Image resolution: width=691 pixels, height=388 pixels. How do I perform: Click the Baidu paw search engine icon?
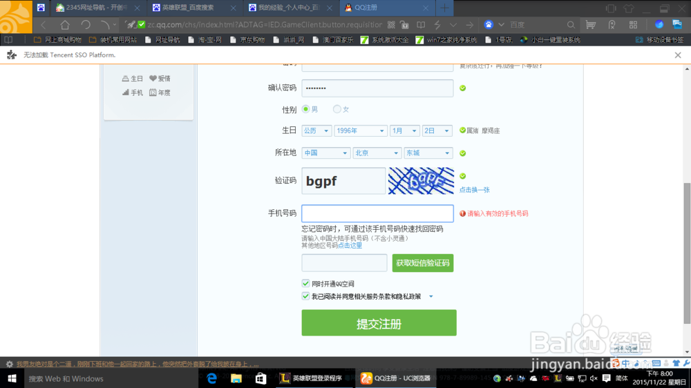[x=489, y=25]
